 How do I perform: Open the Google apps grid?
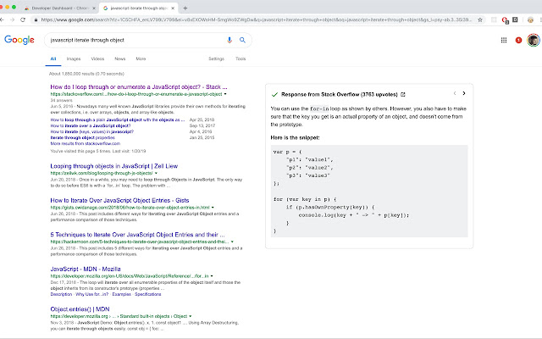(x=504, y=40)
